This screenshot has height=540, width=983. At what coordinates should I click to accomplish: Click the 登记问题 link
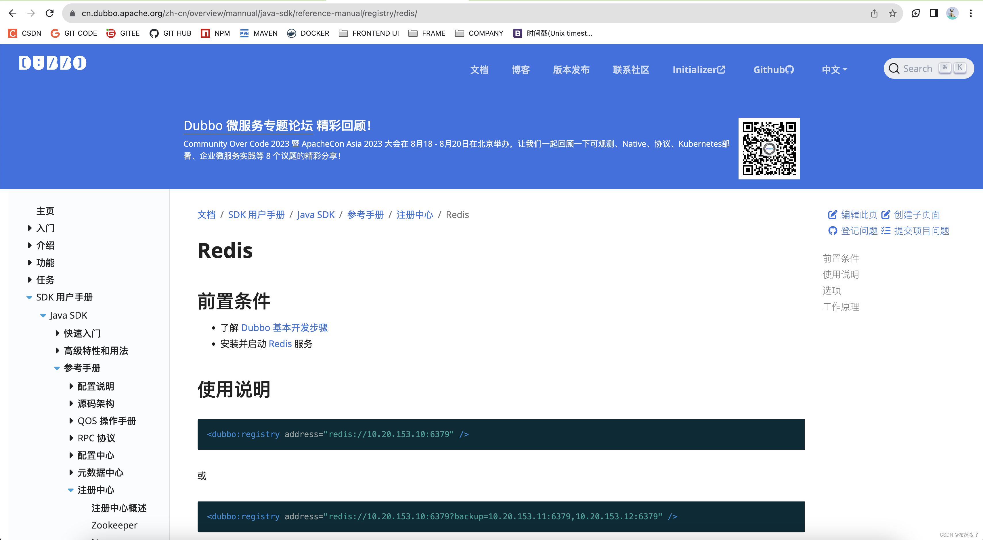853,231
